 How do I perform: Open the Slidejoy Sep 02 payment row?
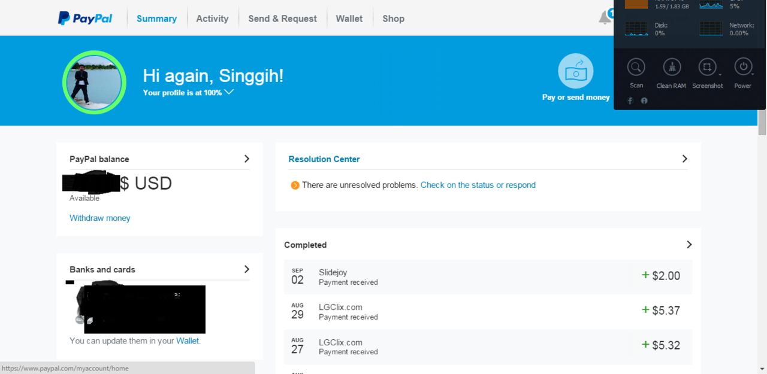[x=488, y=276]
